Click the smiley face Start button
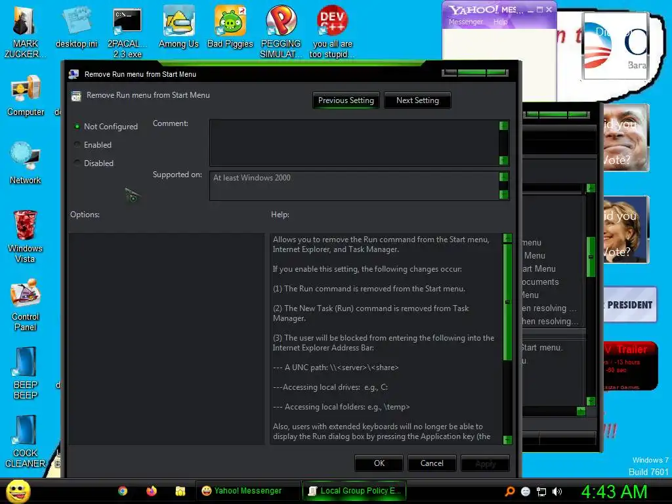The height and width of the screenshot is (504, 672). (18, 491)
